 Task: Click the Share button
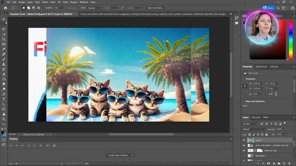coord(268,8)
